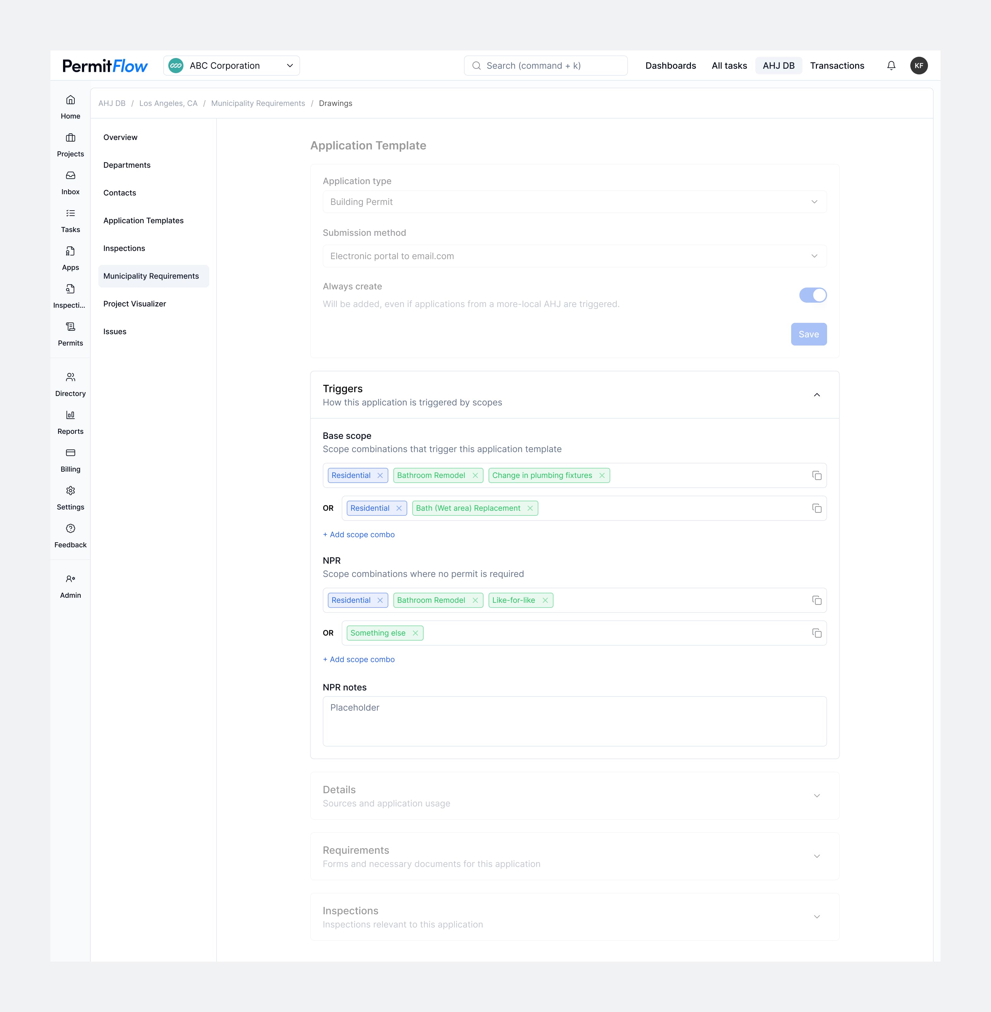The image size is (991, 1012).
Task: Click the Save button
Action: coord(809,334)
